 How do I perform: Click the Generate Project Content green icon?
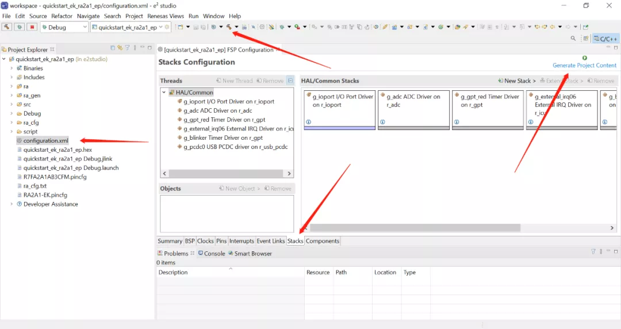click(585, 58)
